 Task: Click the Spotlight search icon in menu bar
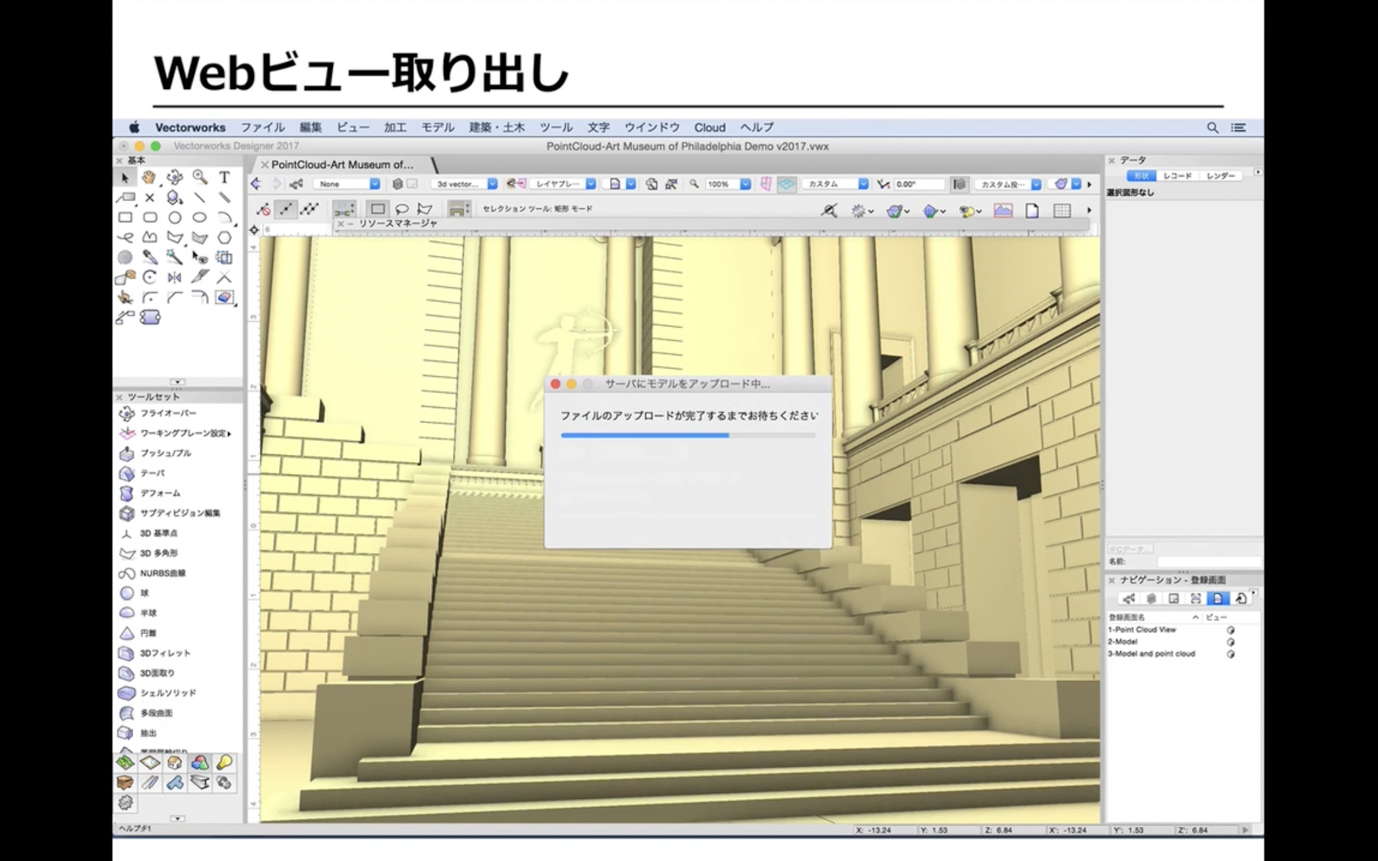point(1213,127)
